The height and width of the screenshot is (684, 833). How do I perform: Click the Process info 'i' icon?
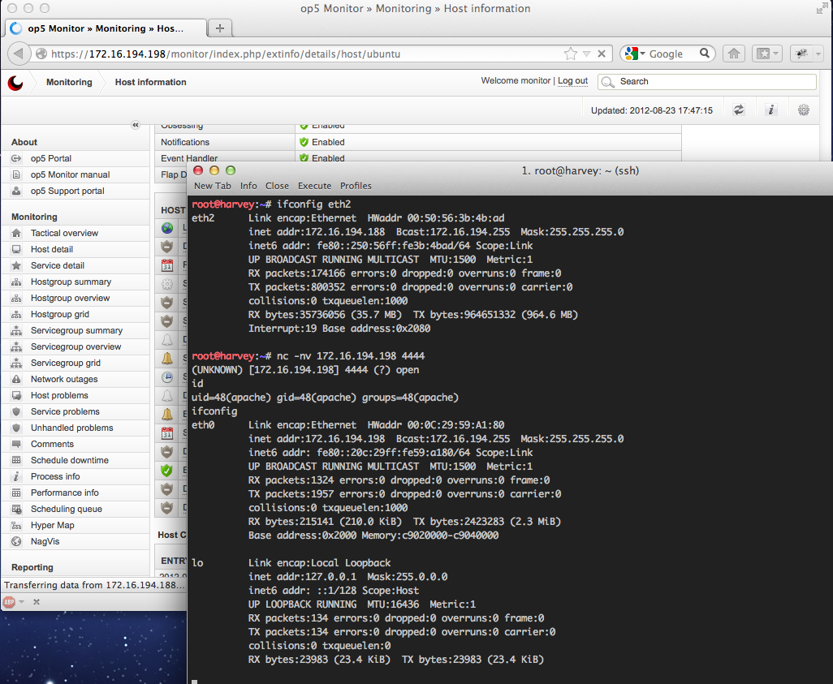tap(16, 477)
